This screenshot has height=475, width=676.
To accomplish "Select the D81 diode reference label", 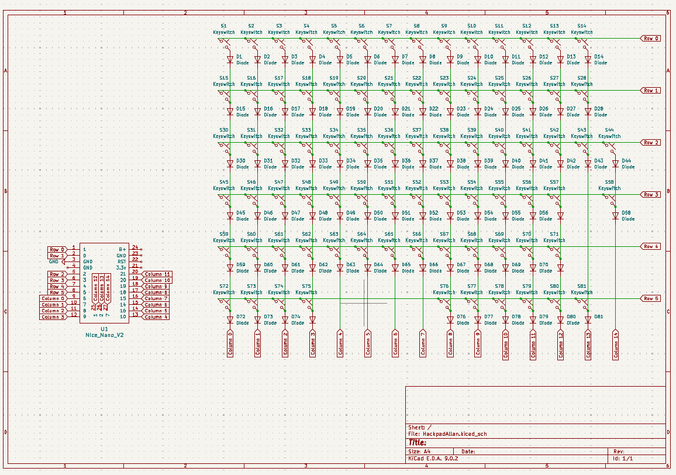I will [x=599, y=316].
